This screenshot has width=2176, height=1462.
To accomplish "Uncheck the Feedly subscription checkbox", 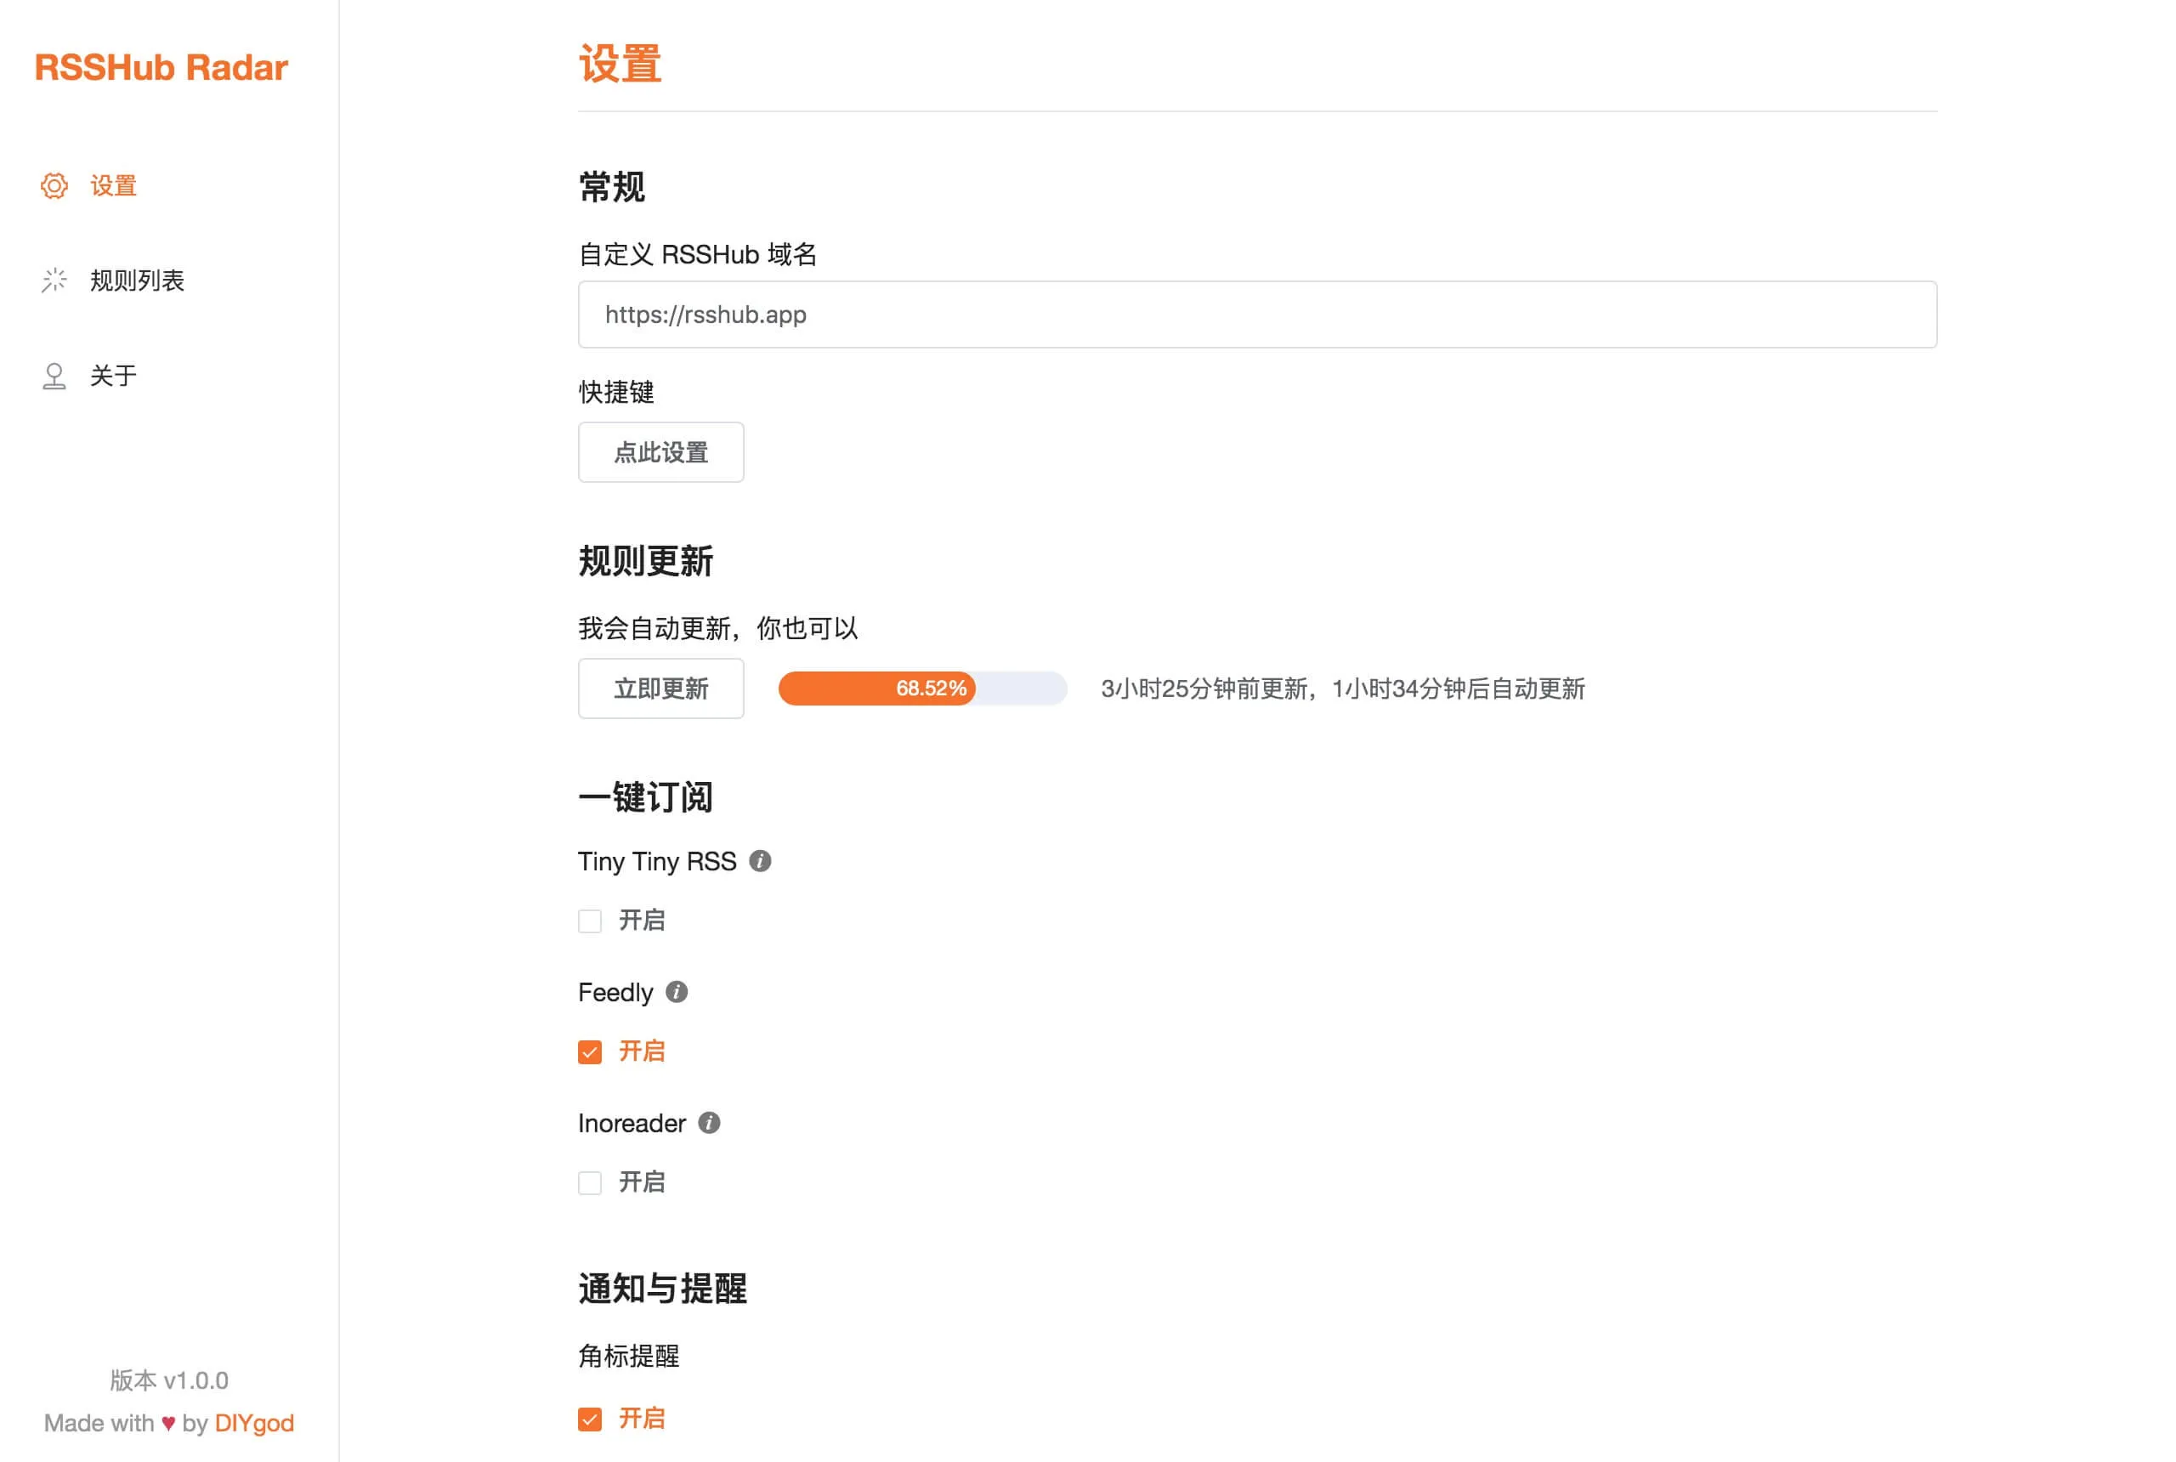I will tap(589, 1051).
